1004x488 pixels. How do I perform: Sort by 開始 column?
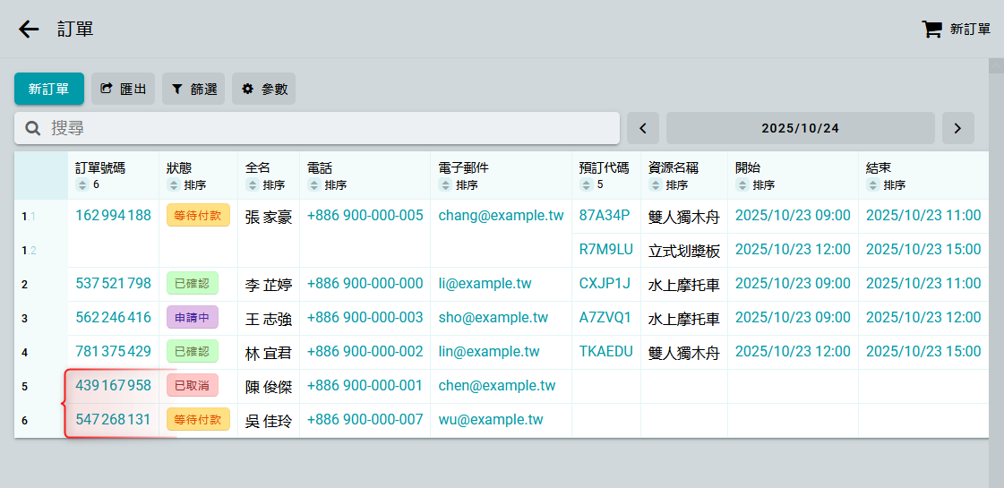click(x=742, y=185)
